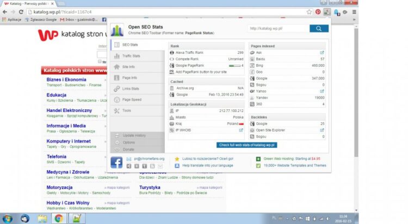Viewport: 408px width, 224px height.
Task: Open Edukacja category
Action: pos(57,95)
